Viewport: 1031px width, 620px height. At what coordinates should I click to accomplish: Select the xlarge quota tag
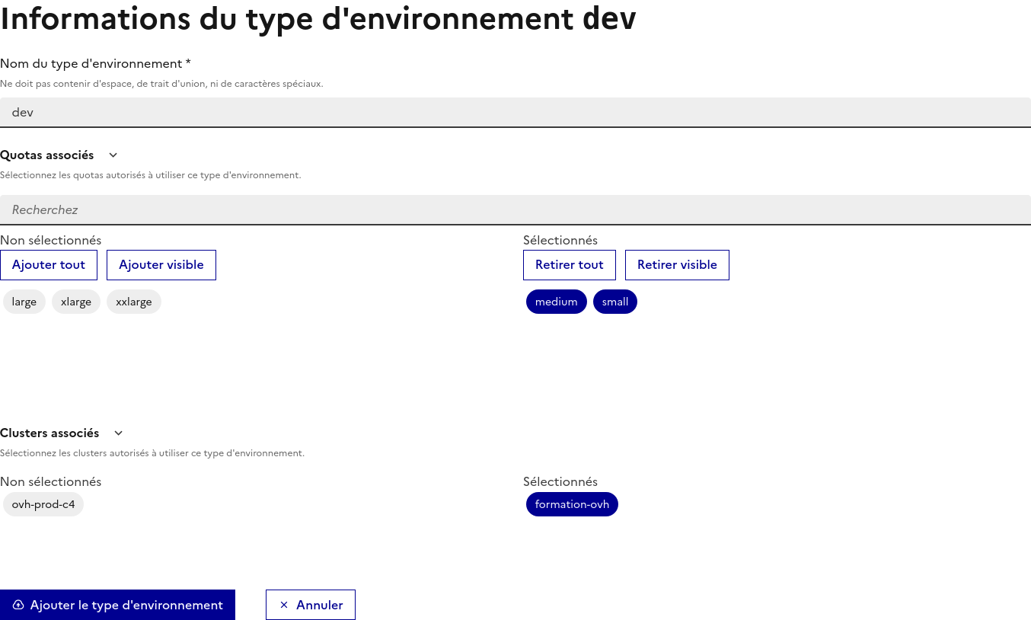coord(76,302)
